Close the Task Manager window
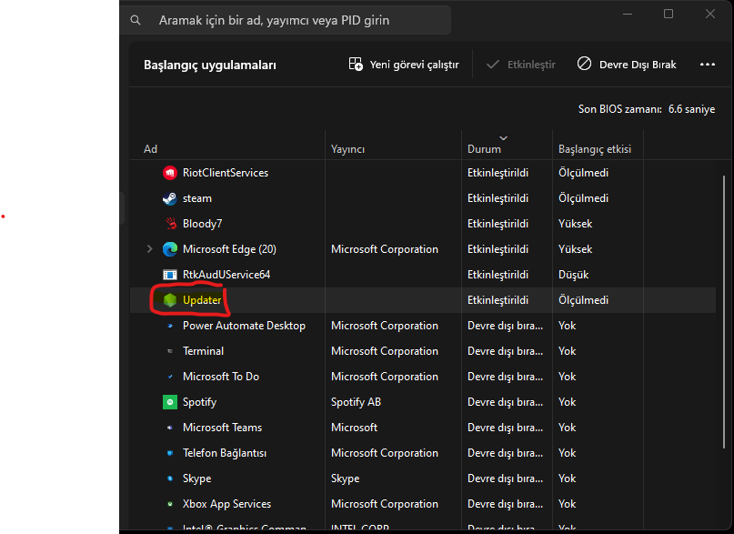The width and height of the screenshot is (734, 534). [x=710, y=14]
